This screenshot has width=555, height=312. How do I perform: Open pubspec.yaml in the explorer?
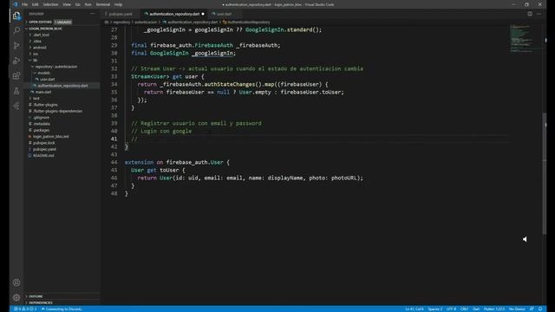pyautogui.click(x=44, y=149)
